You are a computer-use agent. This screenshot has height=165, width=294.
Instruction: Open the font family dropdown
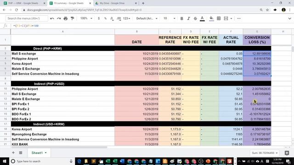(x=147, y=18)
